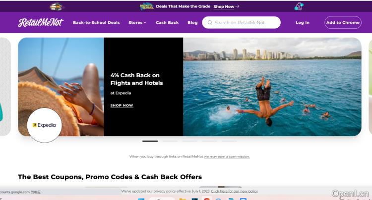Click the RetailMeNot logo
This screenshot has width=372, height=200.
[41, 22]
